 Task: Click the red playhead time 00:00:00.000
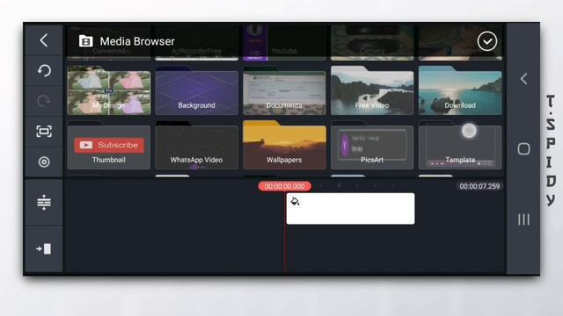(x=285, y=186)
